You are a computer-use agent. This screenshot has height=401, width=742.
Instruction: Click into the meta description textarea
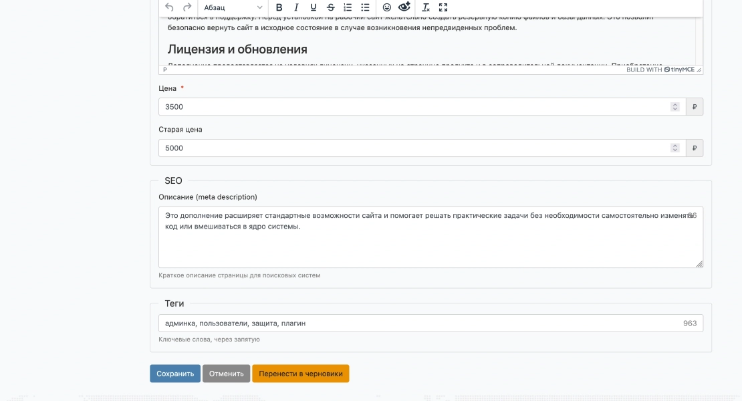pos(430,237)
